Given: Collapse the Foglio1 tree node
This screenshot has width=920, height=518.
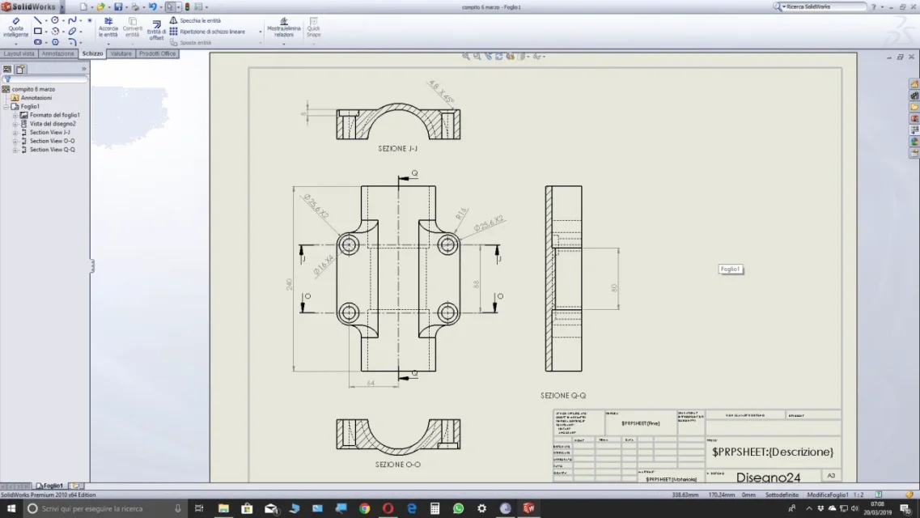Looking at the screenshot, I should point(6,107).
